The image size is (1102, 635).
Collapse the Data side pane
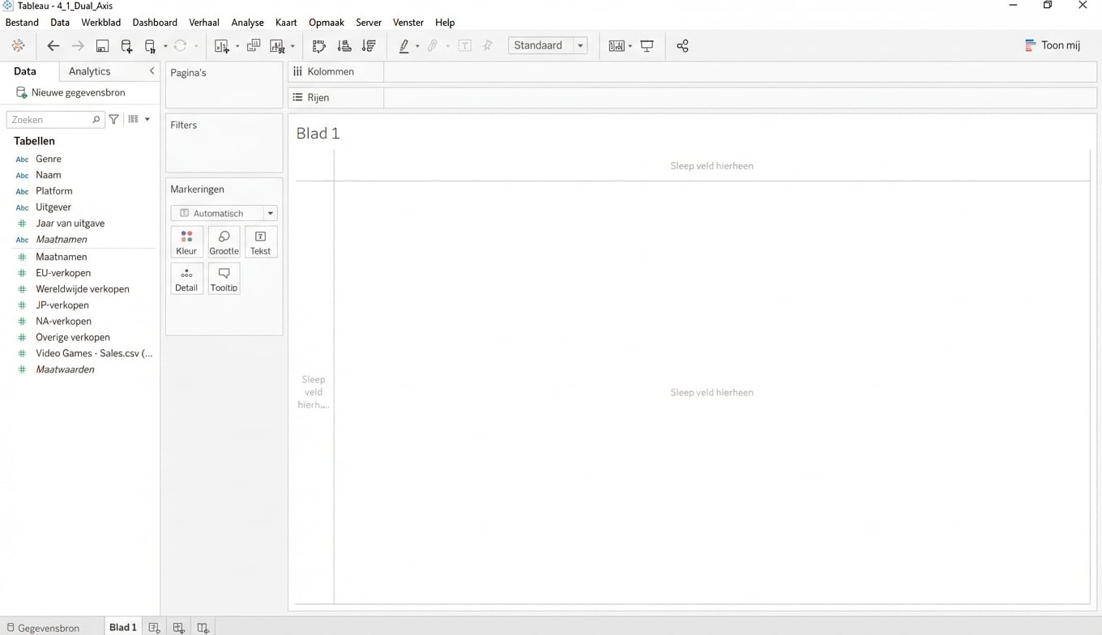click(152, 71)
